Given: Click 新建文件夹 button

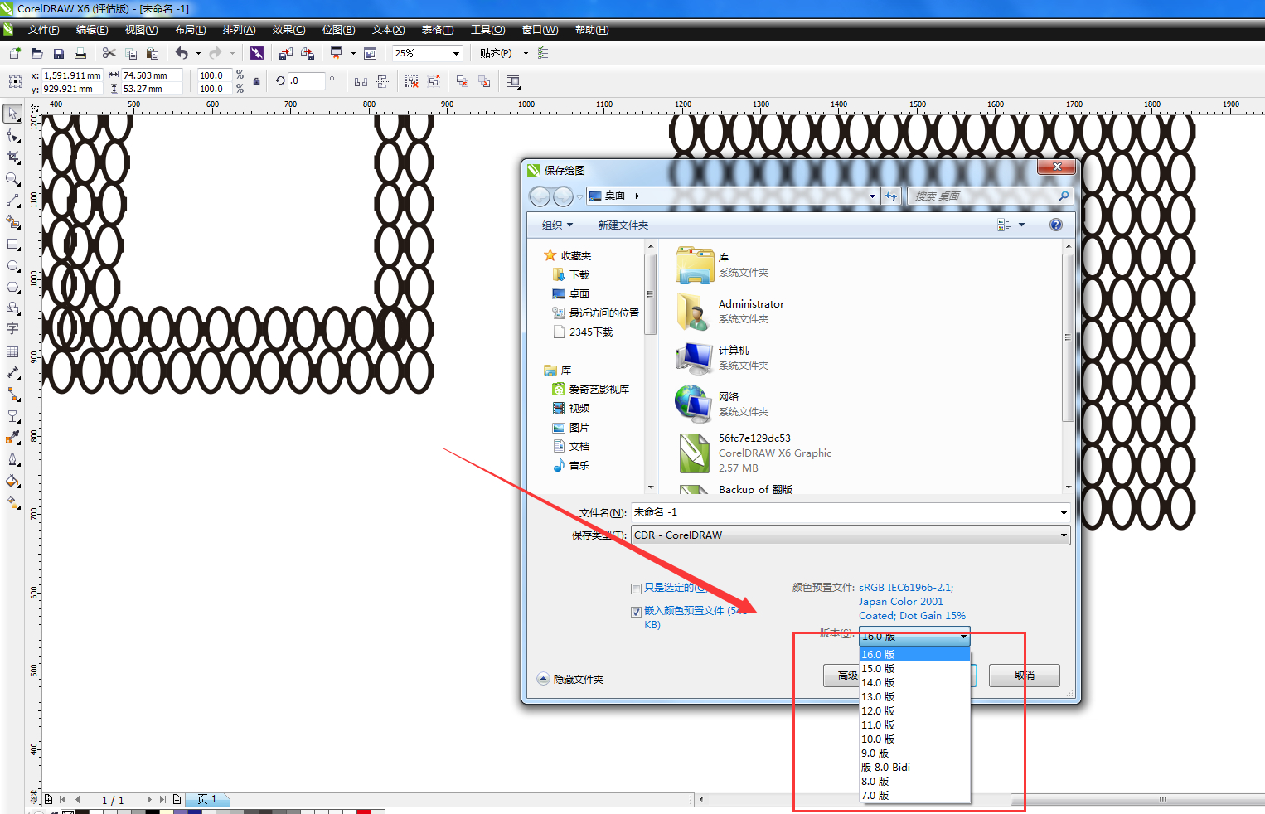Looking at the screenshot, I should coord(623,225).
